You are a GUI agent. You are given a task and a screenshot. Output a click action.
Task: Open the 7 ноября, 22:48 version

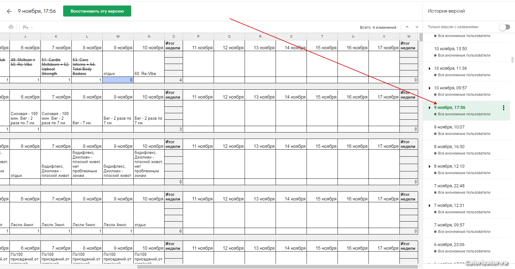(449, 186)
